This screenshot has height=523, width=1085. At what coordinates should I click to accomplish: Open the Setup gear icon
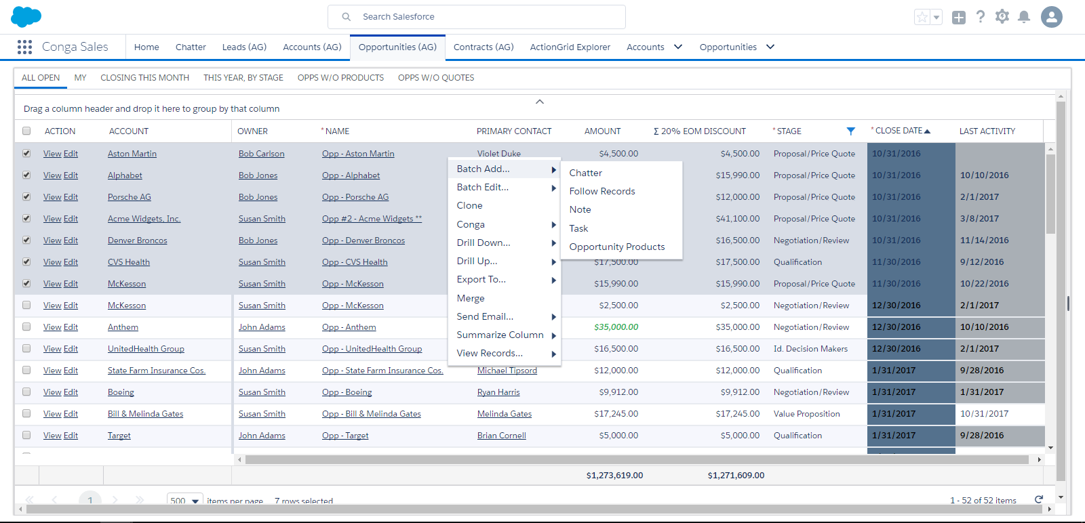tap(1002, 17)
